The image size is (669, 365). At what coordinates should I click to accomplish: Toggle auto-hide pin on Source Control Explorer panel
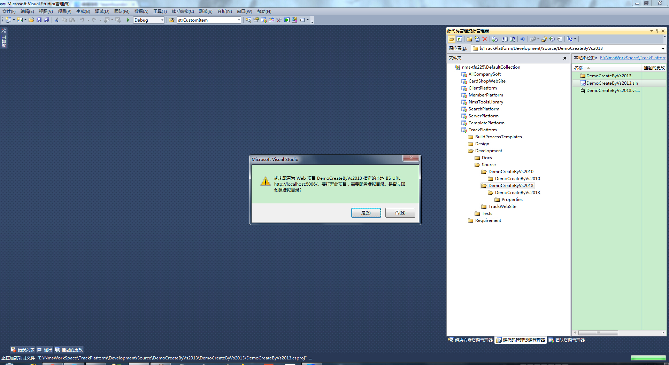(658, 31)
